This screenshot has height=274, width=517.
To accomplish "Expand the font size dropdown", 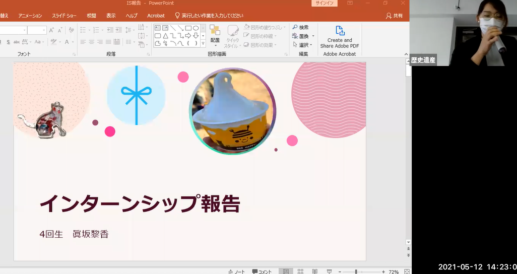I will coord(44,30).
